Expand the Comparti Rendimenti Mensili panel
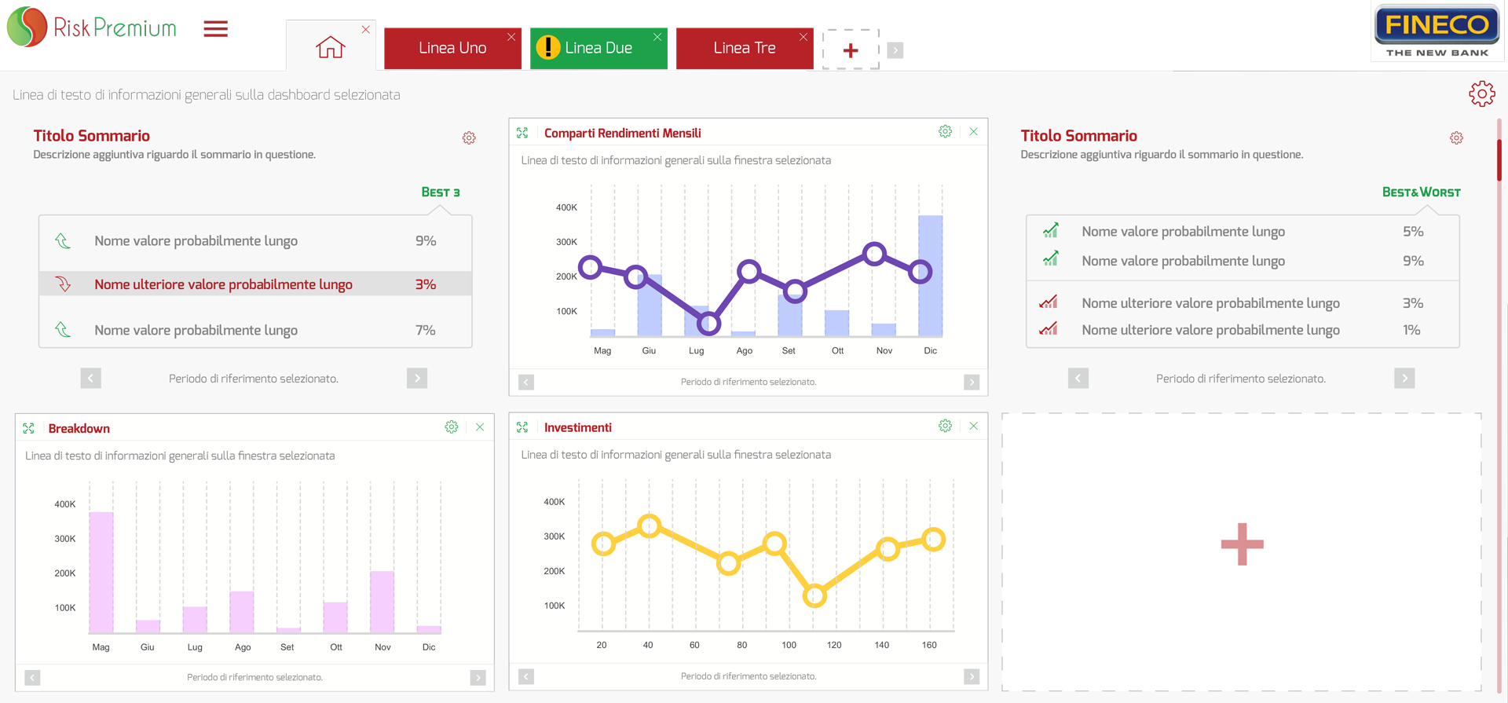Screen dimensions: 1508x703 (x=522, y=133)
